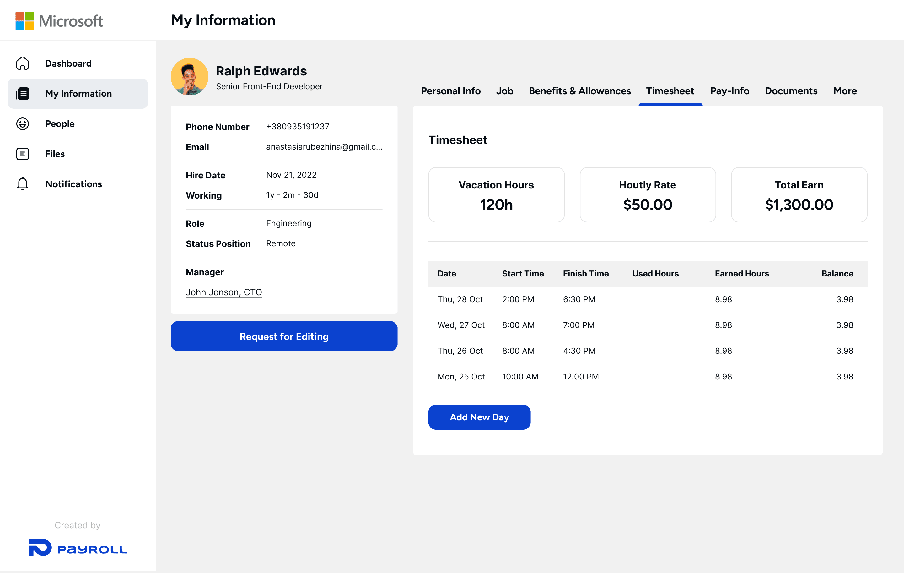Click the Add New Day button

pyautogui.click(x=479, y=417)
